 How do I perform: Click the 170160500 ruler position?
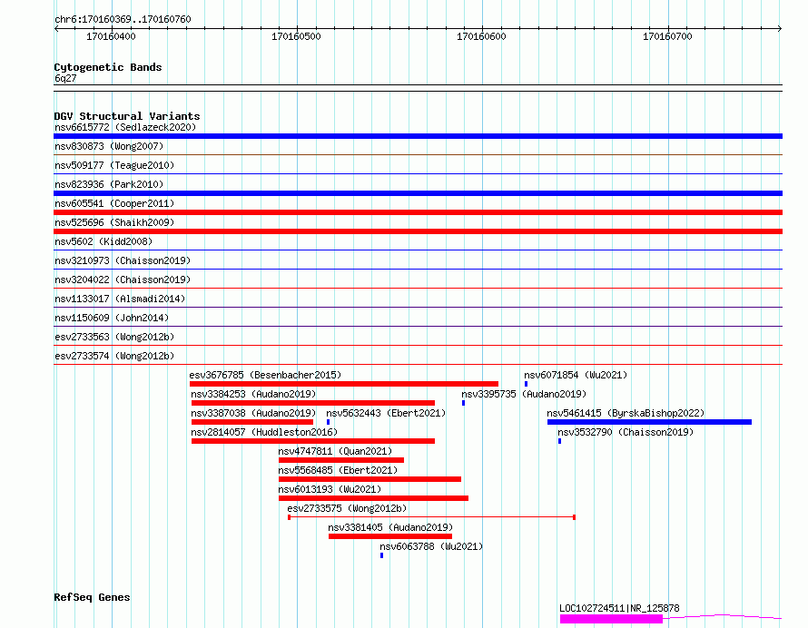[296, 36]
